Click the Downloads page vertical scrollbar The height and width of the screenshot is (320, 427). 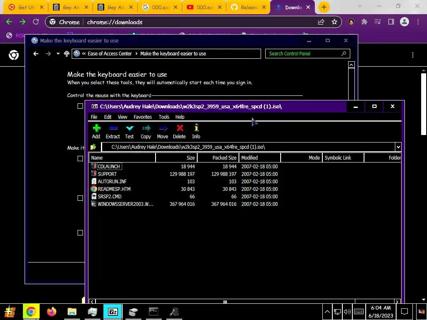point(424,103)
